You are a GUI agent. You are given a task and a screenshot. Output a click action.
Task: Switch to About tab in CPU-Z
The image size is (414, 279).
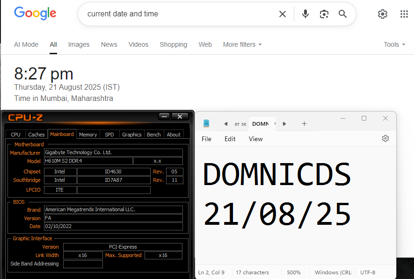pyautogui.click(x=174, y=135)
